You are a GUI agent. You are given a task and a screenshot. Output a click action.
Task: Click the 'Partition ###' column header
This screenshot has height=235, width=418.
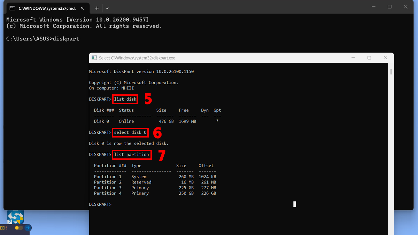click(x=110, y=166)
